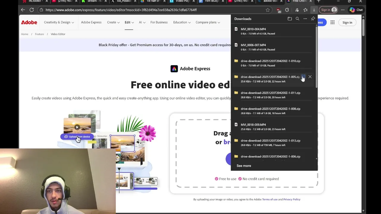
Task: Expand the Create dropdown
Action: pyautogui.click(x=113, y=22)
